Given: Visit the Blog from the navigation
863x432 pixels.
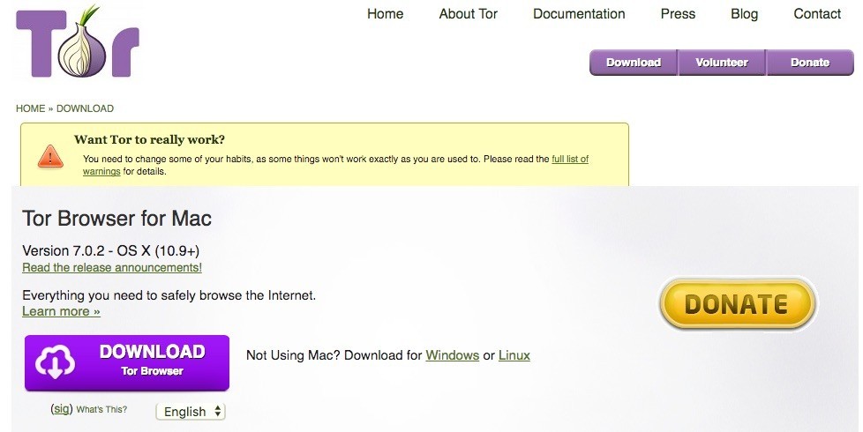Looking at the screenshot, I should click(x=744, y=14).
